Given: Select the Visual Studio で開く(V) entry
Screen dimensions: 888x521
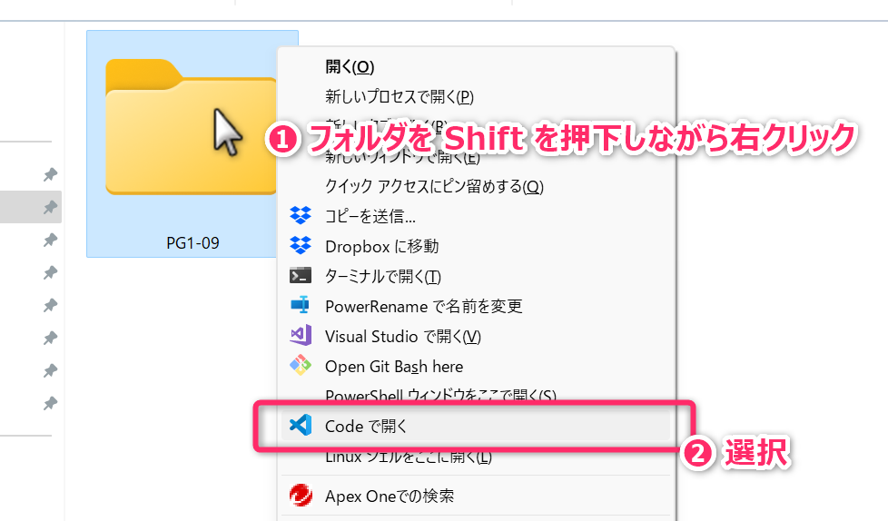Looking at the screenshot, I should [402, 336].
